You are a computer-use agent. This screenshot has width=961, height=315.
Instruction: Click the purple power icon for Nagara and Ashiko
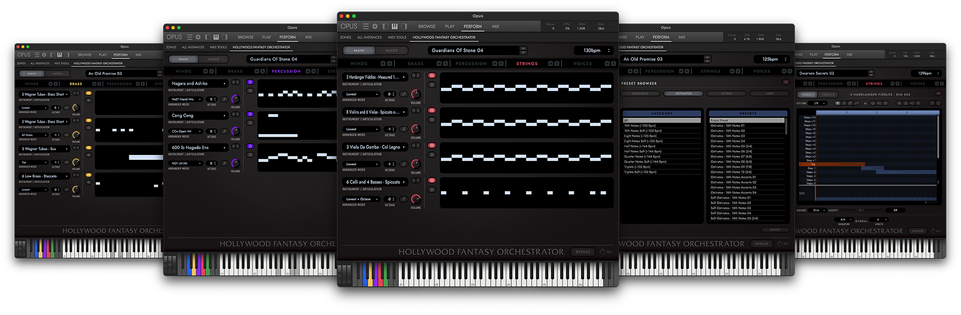point(250,82)
